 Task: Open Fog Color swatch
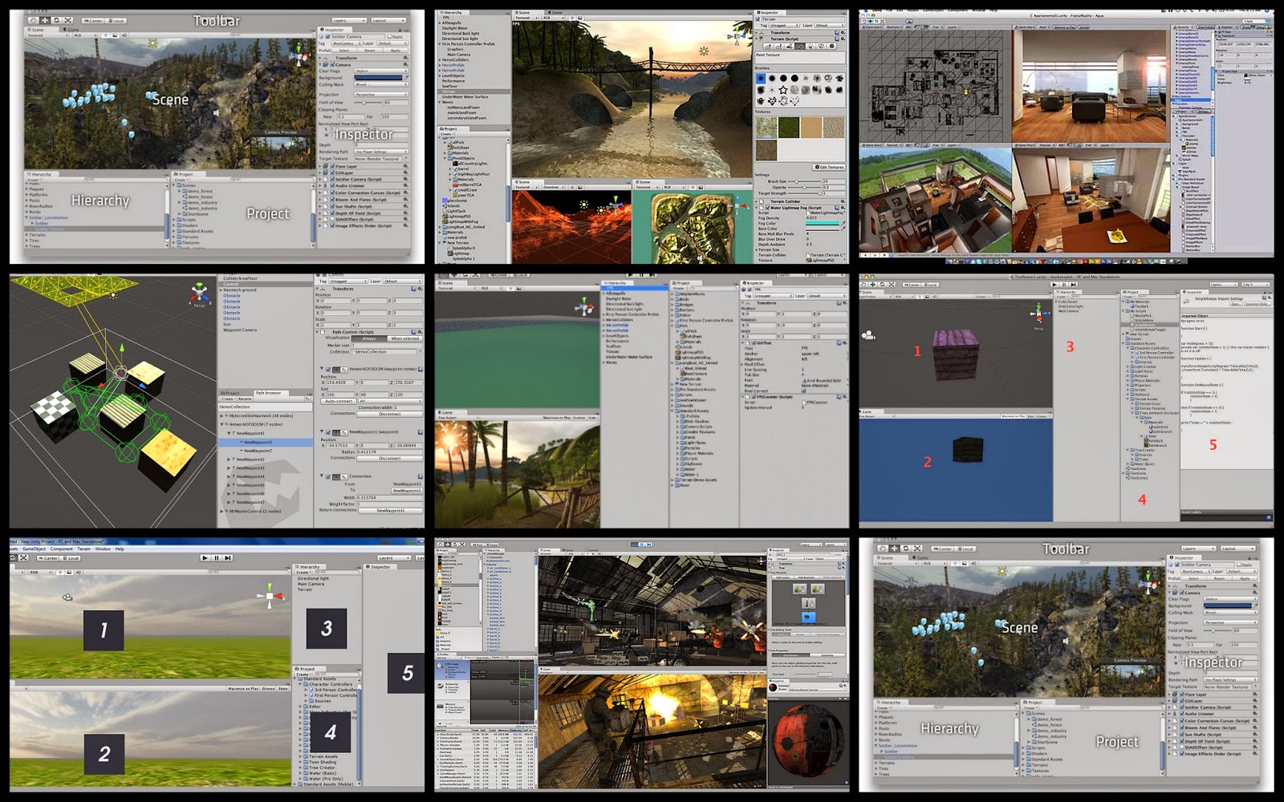click(x=823, y=223)
